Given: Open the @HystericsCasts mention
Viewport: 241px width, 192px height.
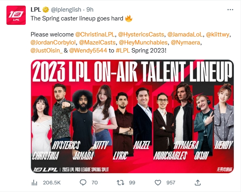Looking at the screenshot, I should [141, 34].
